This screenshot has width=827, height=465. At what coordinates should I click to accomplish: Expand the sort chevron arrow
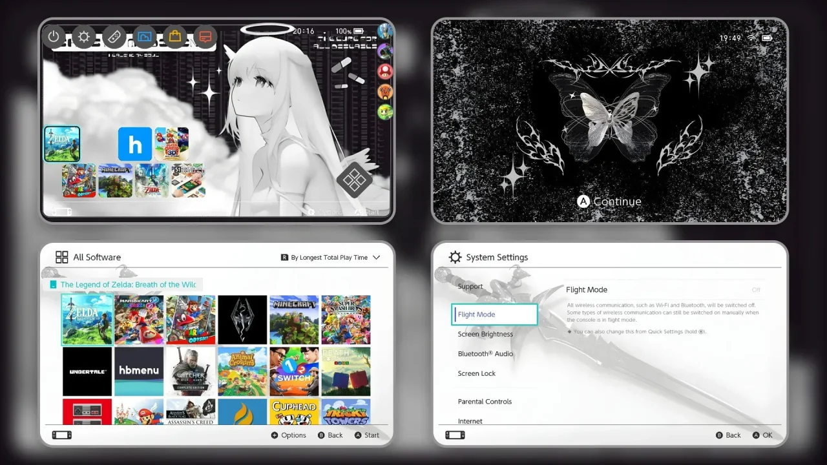376,257
